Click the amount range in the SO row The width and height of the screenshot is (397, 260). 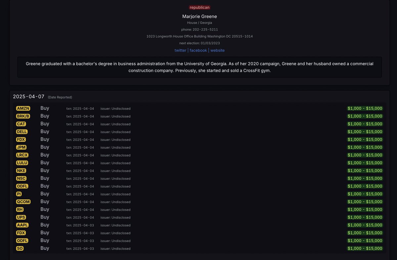[365, 248]
